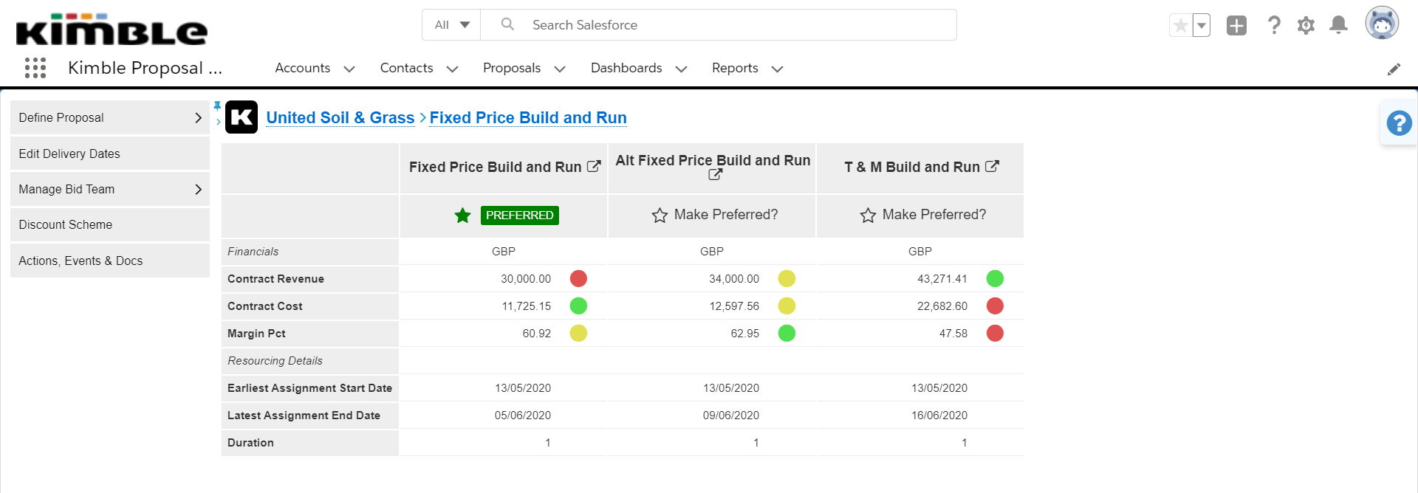
Task: Expand the Proposals menu chevron
Action: point(560,69)
